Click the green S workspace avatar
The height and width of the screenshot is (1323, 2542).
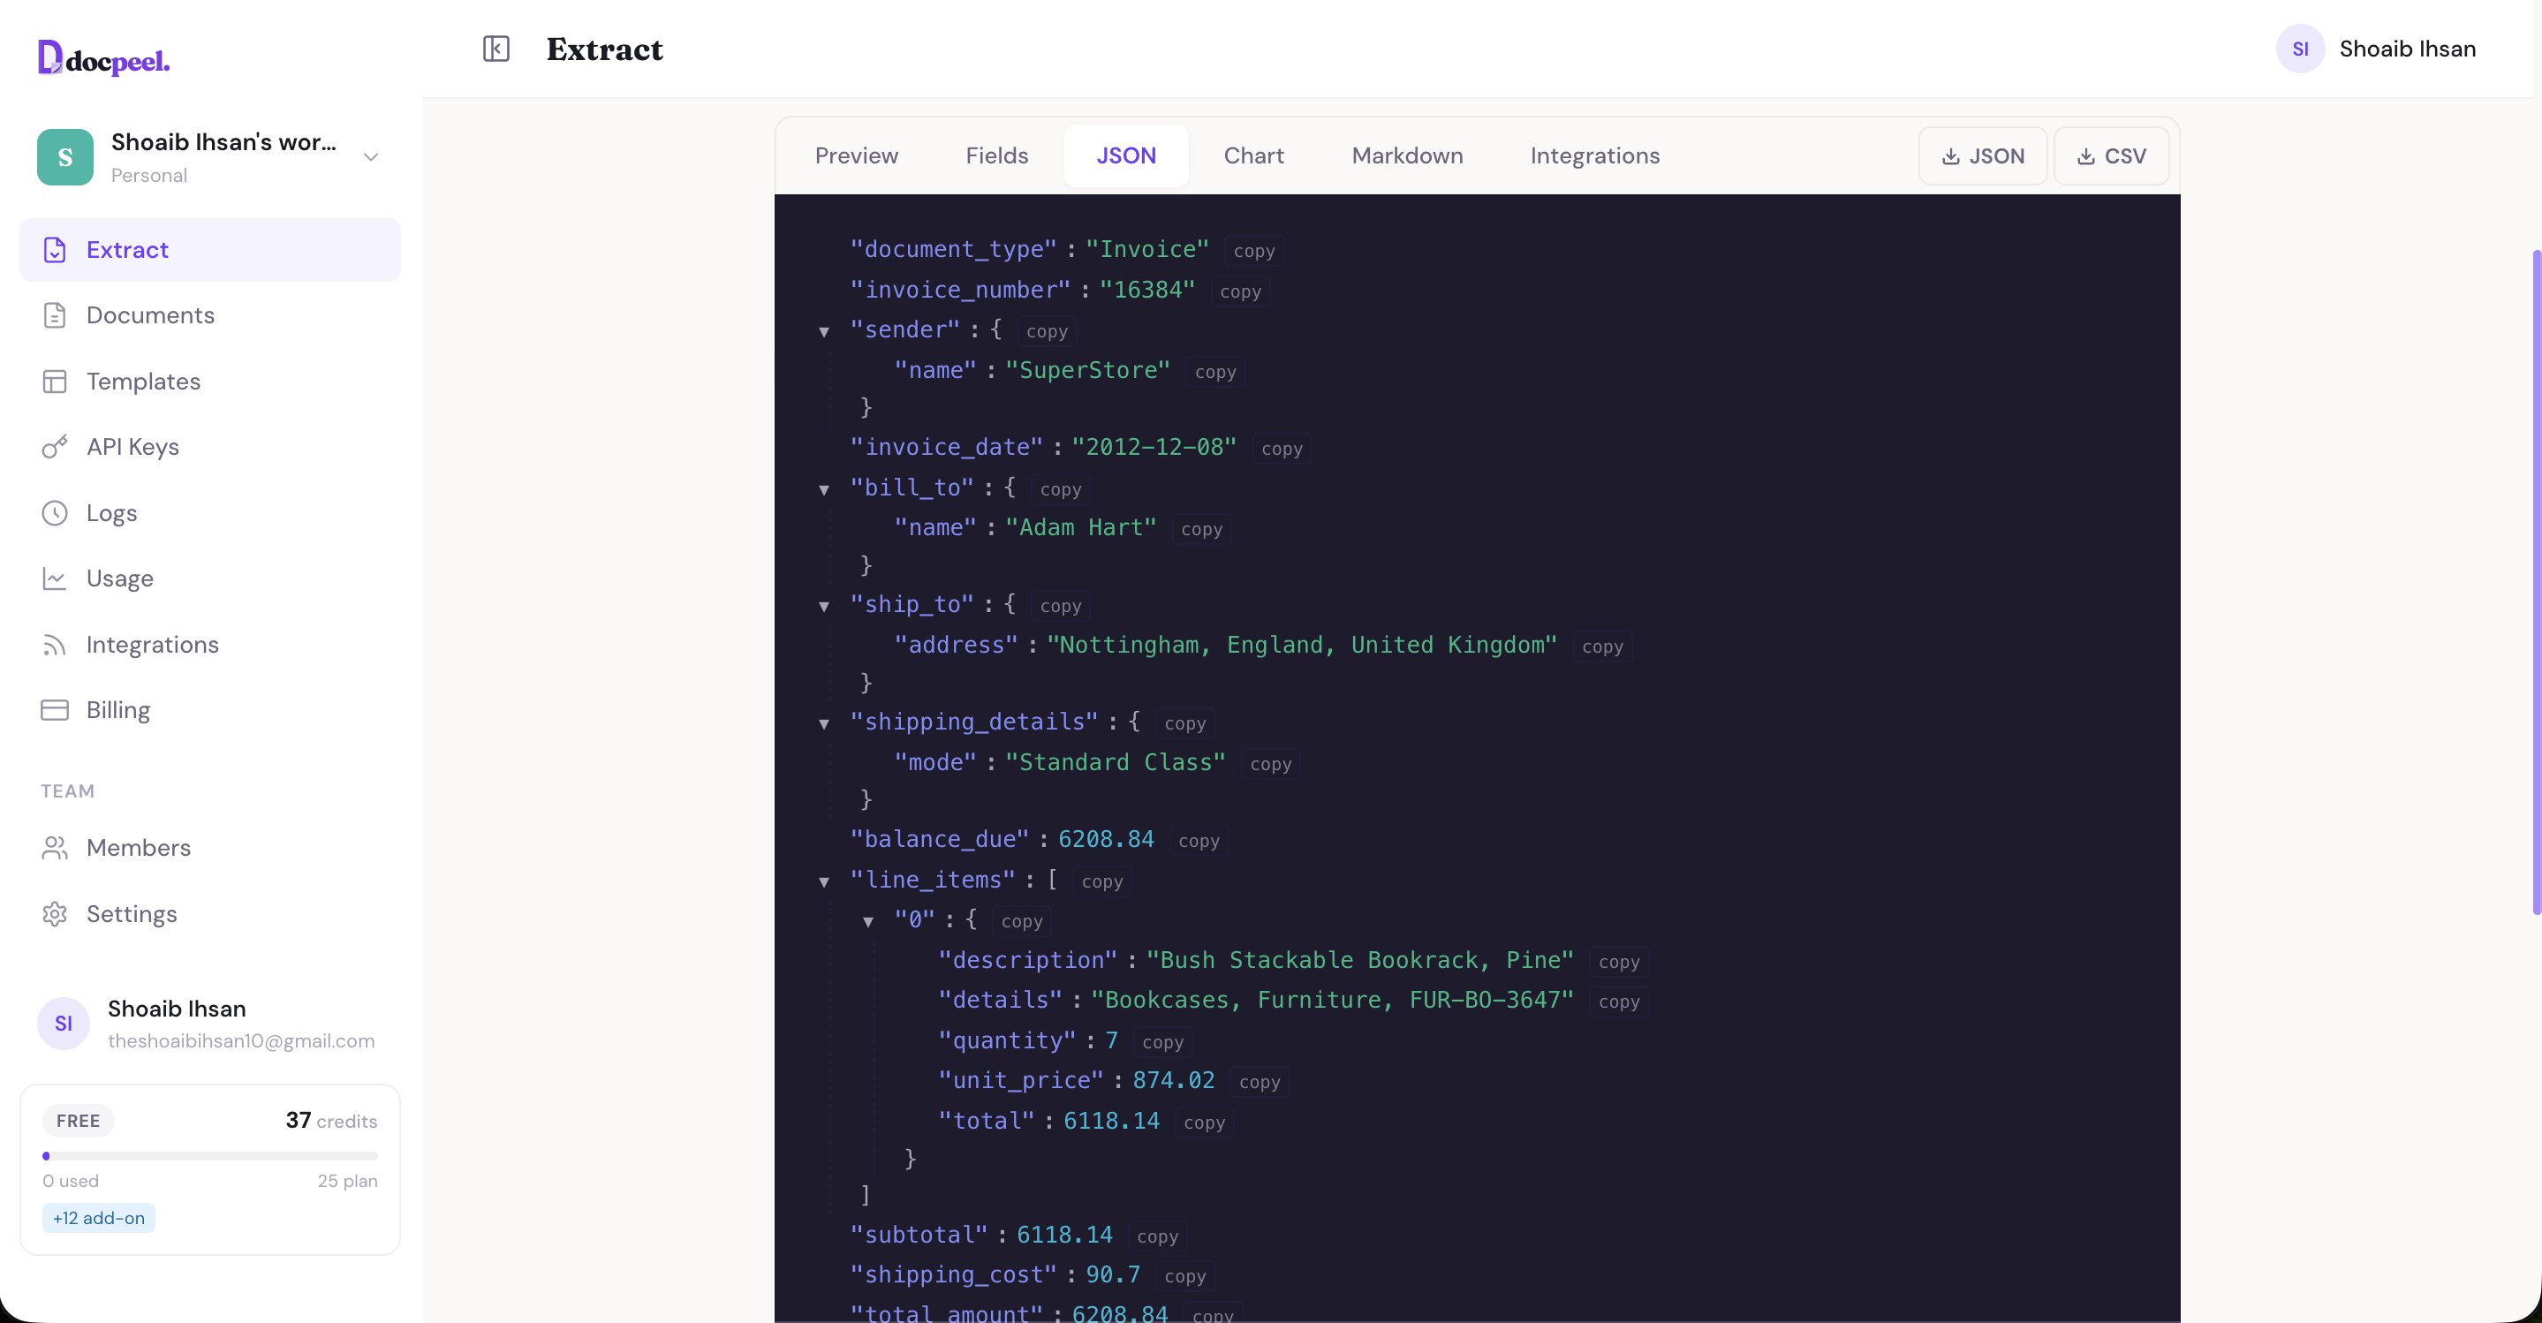(65, 157)
